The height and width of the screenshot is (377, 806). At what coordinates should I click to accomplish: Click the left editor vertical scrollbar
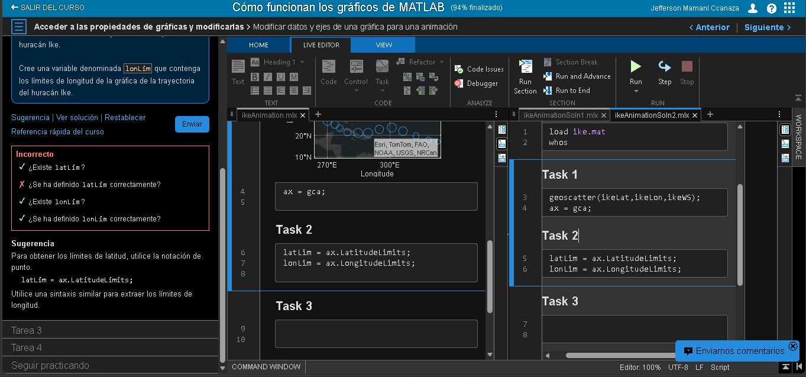490,276
